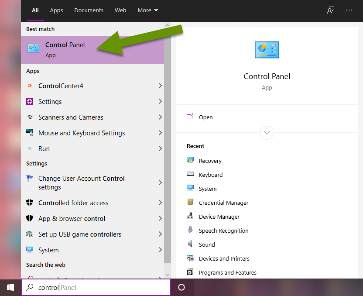This screenshot has height=296, width=363.
Task: Expand more actions with the circled chevron
Action: point(267,133)
